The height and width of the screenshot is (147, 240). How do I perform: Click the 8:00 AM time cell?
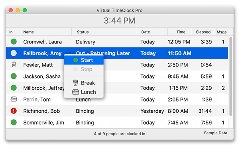click(x=178, y=111)
